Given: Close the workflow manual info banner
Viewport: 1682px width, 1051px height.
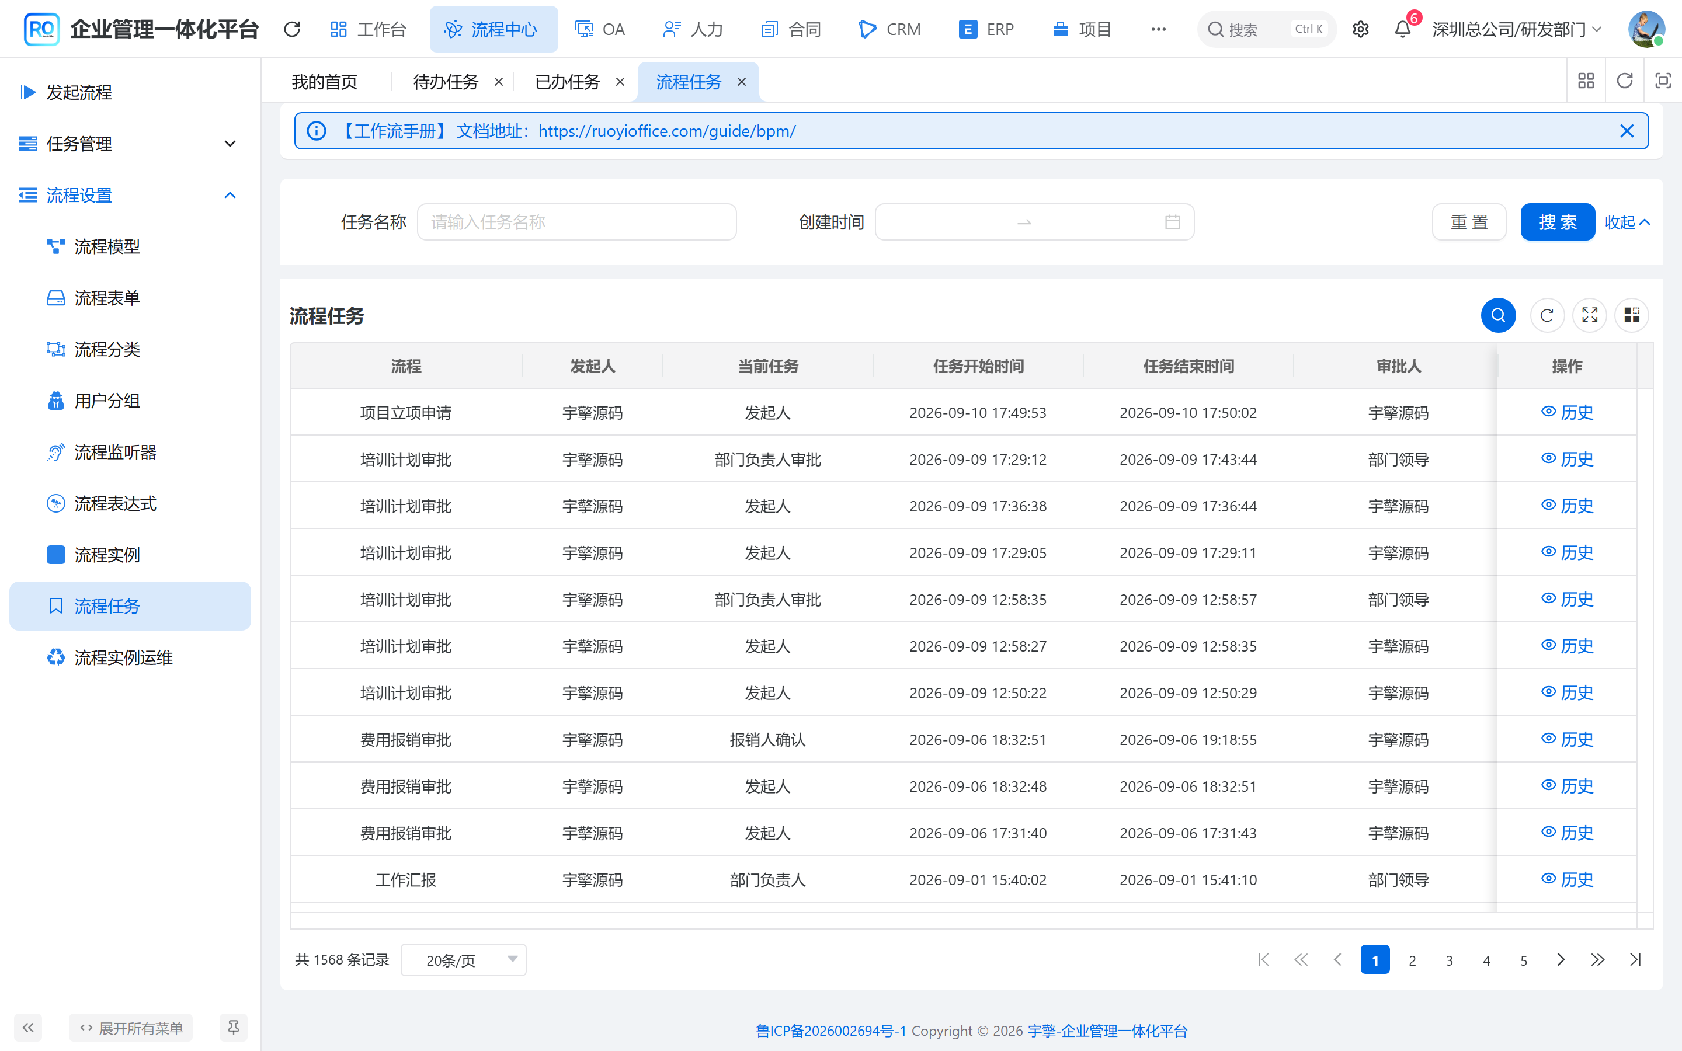Looking at the screenshot, I should point(1627,131).
